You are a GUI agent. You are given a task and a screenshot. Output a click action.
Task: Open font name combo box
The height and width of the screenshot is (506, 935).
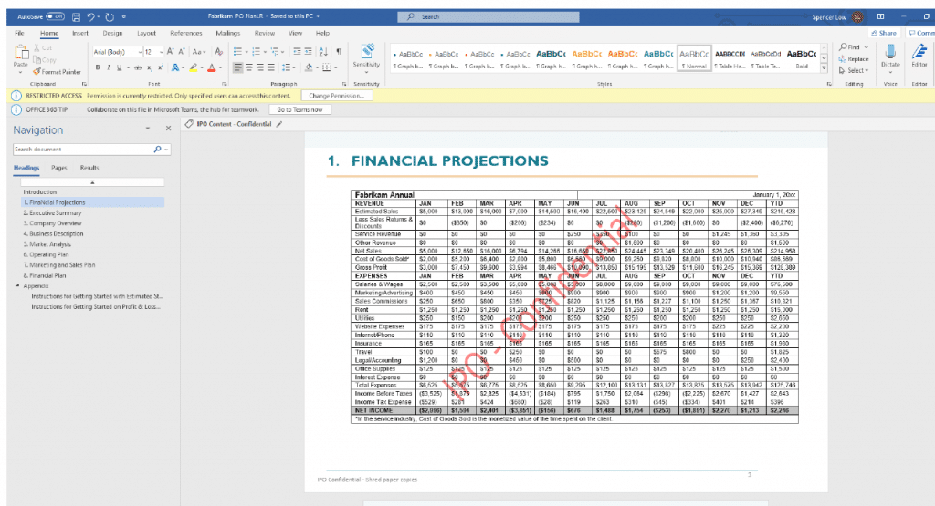(x=118, y=52)
